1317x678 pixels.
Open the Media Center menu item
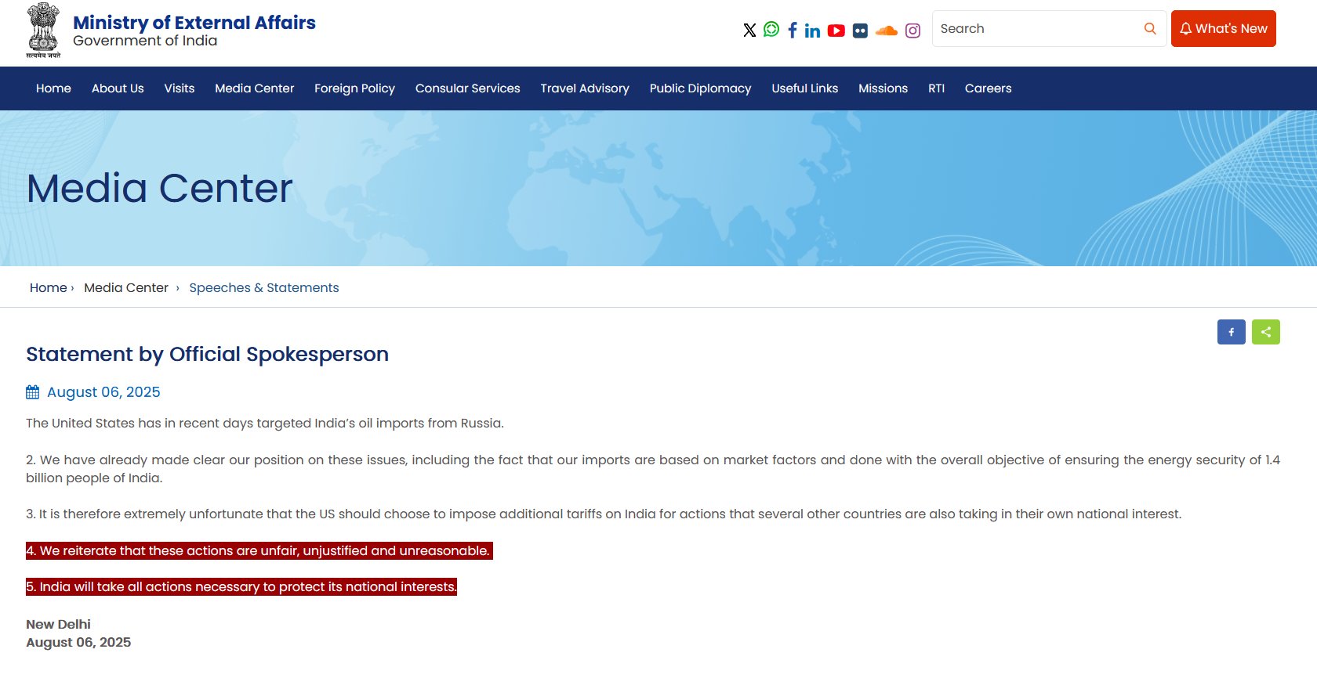click(255, 88)
